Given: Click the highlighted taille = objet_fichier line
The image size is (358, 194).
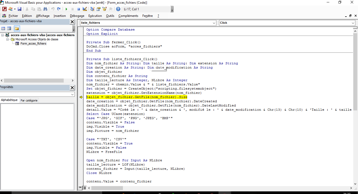Looking at the screenshot, I should 137,97.
